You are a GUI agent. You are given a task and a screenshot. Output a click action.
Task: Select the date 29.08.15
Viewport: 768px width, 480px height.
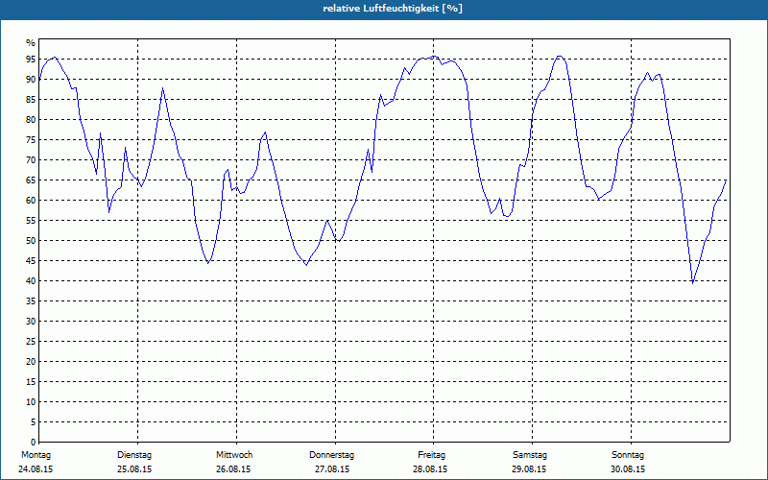coord(529,469)
